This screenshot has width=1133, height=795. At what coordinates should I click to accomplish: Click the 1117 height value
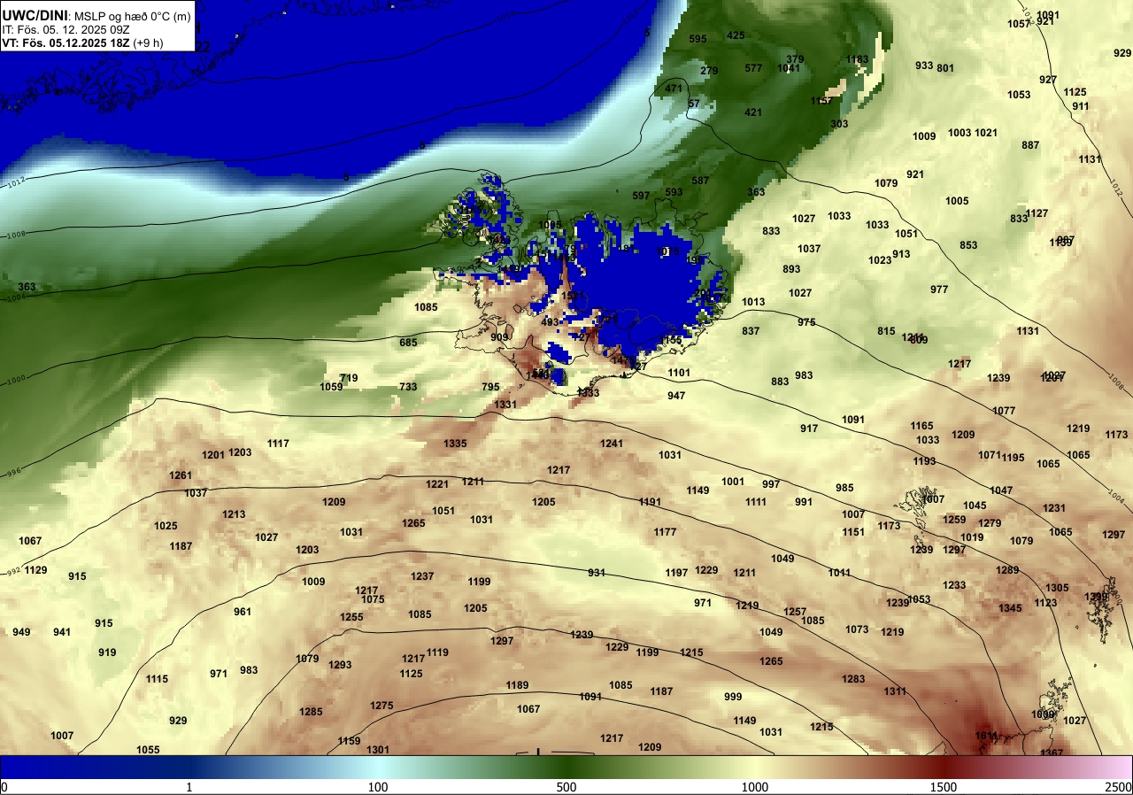(278, 444)
